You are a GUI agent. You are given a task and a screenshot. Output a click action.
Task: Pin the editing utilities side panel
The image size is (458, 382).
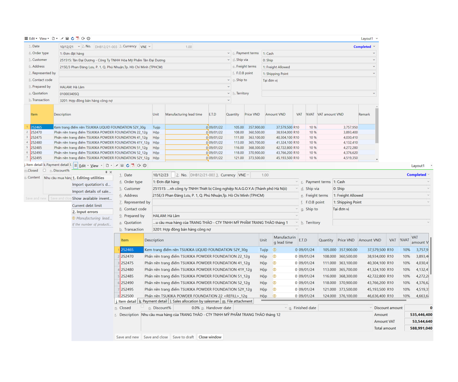(x=106, y=172)
